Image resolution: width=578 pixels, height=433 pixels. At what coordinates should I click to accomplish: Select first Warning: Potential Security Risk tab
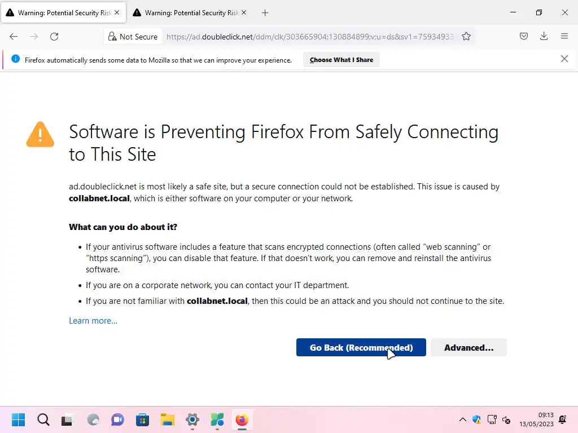click(59, 12)
